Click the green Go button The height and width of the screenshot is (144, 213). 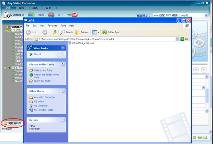[x=184, y=39]
